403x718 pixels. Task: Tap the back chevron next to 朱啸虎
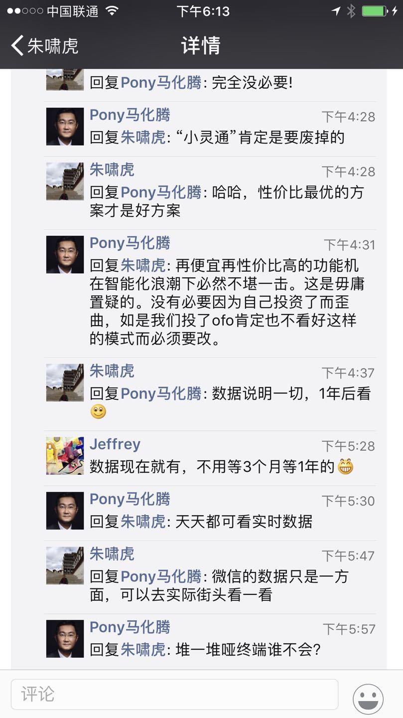(17, 45)
